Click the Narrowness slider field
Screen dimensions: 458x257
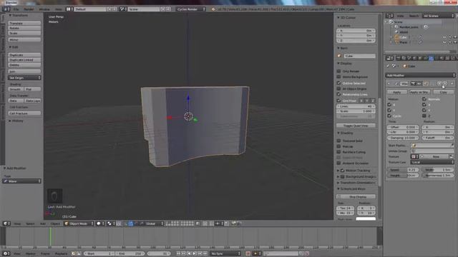pyautogui.click(x=438, y=175)
